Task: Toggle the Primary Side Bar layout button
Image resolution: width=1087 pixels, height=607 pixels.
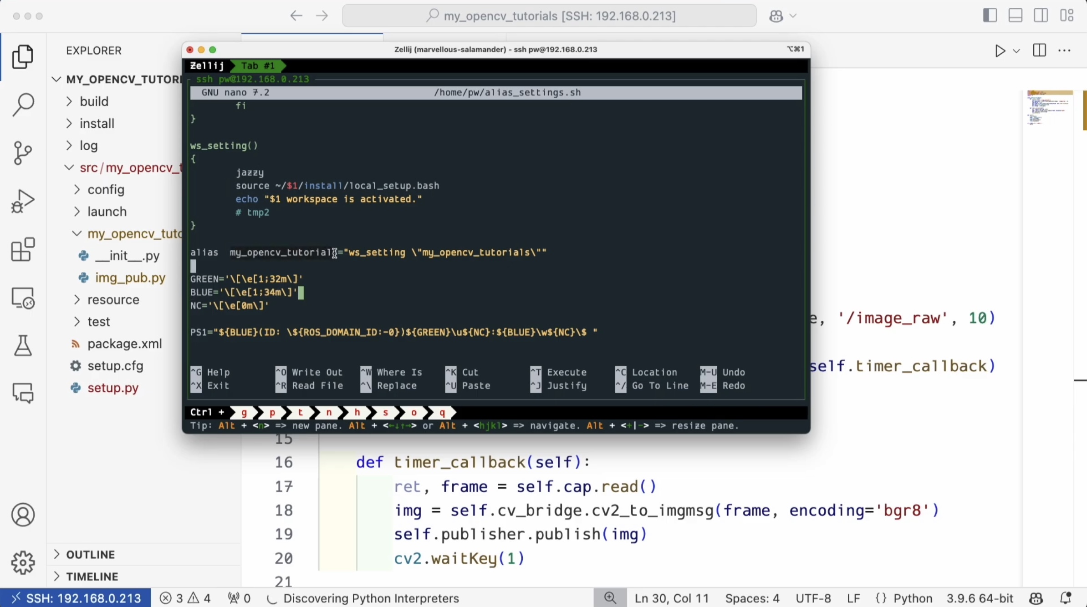Action: coord(990,15)
